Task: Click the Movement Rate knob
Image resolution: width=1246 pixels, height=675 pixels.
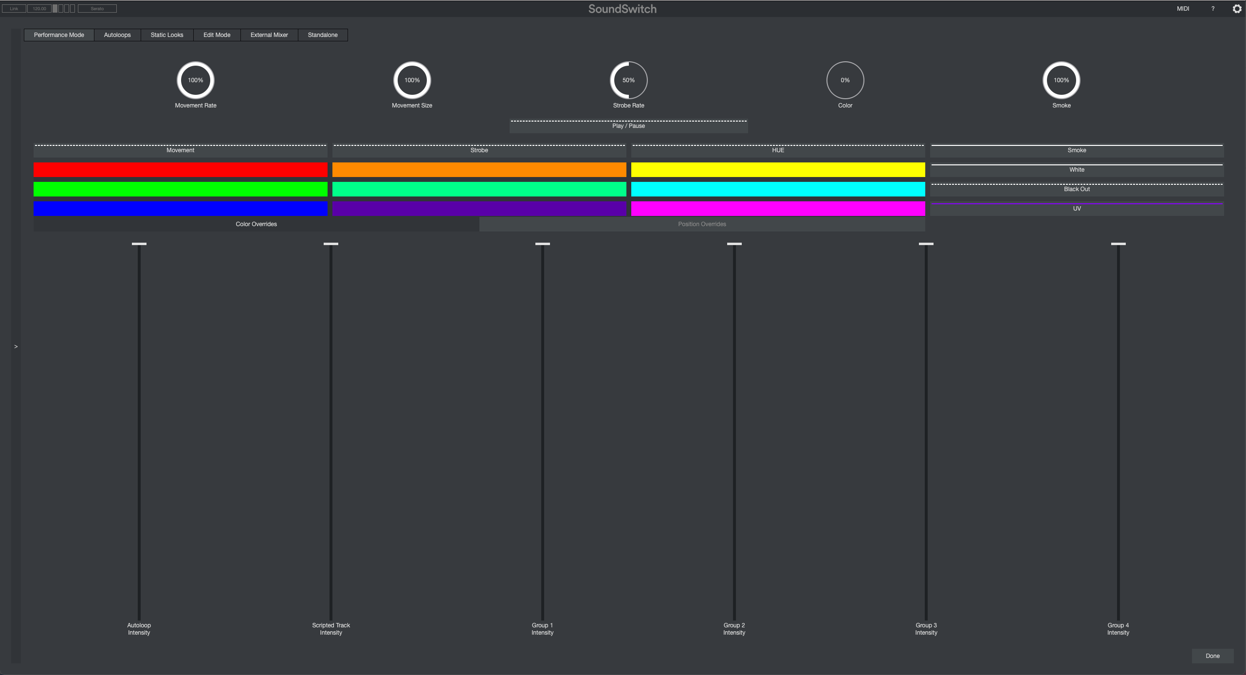Action: tap(196, 80)
